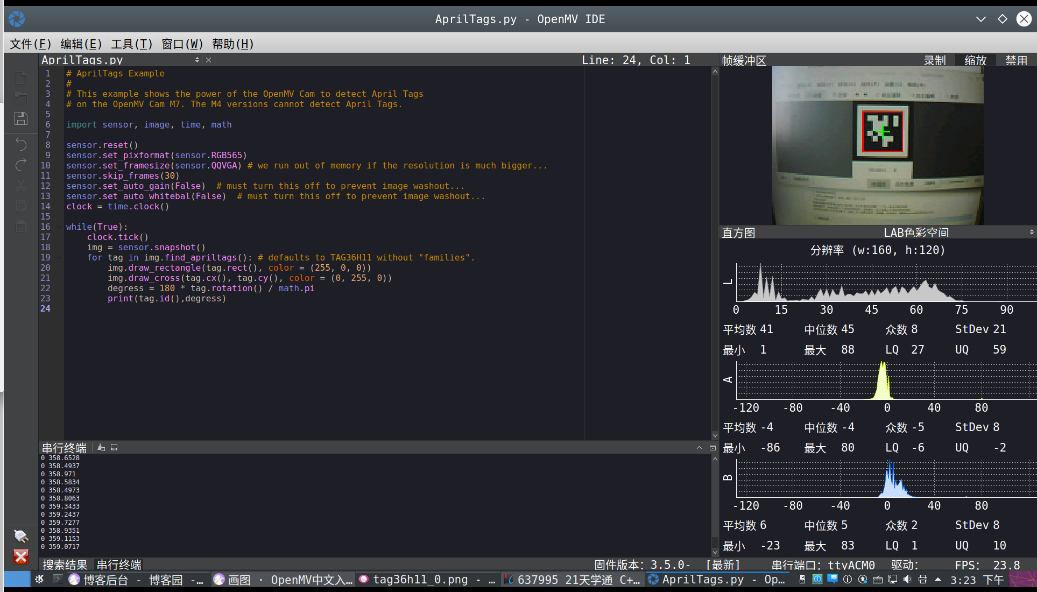Click the undo arrow icon
The height and width of the screenshot is (592, 1037).
pos(21,144)
